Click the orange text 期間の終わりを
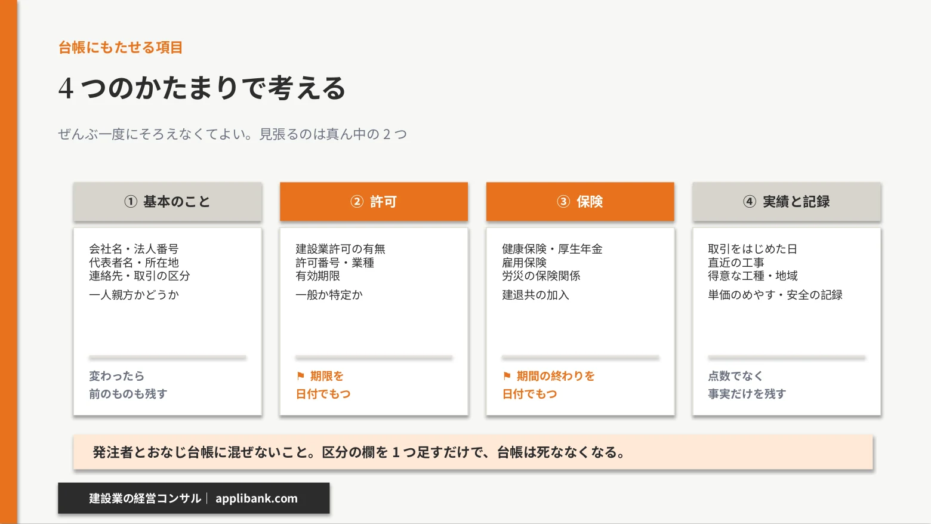 click(556, 376)
